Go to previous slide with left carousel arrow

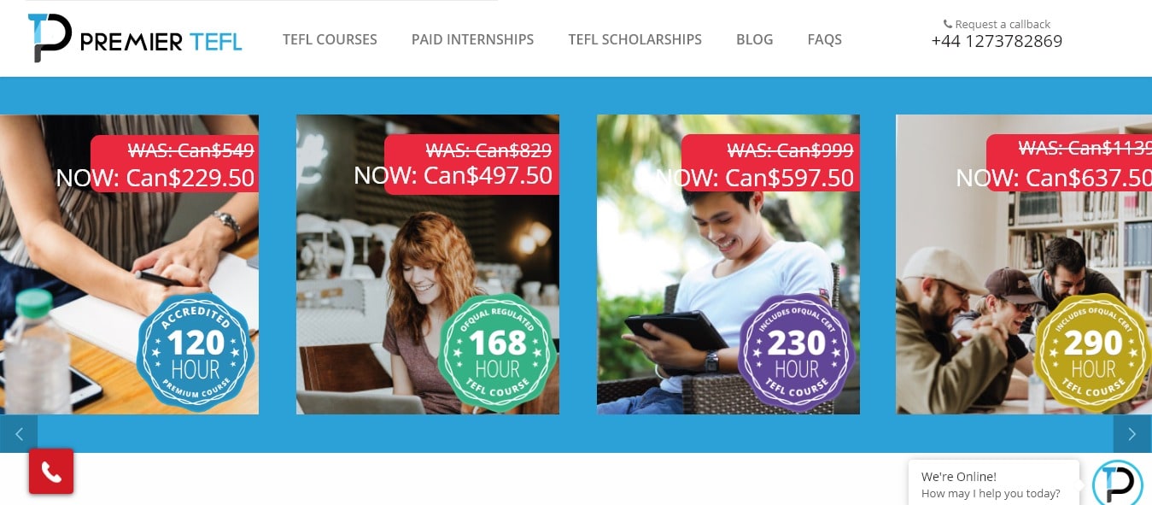click(19, 434)
